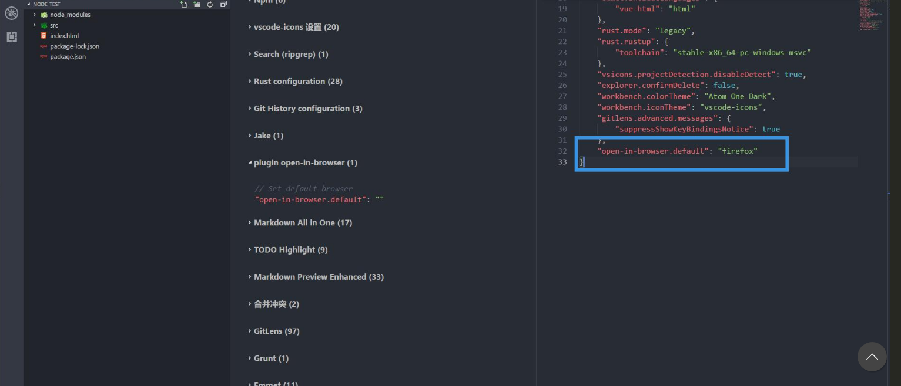Click the npm icon beside package.json

point(43,57)
